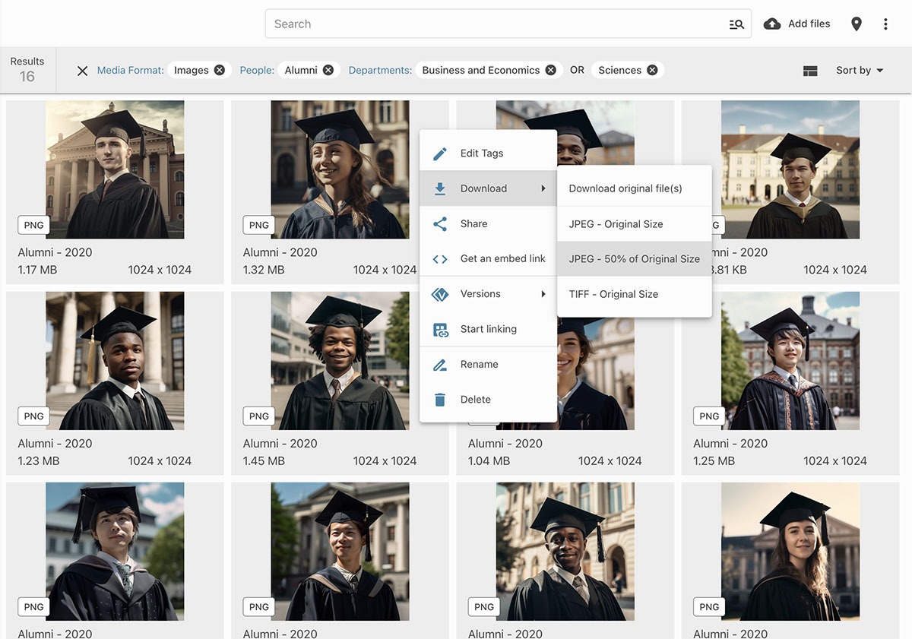Open the 1.17 MB graduate photo thumbnail
The image size is (912, 639).
(x=115, y=169)
